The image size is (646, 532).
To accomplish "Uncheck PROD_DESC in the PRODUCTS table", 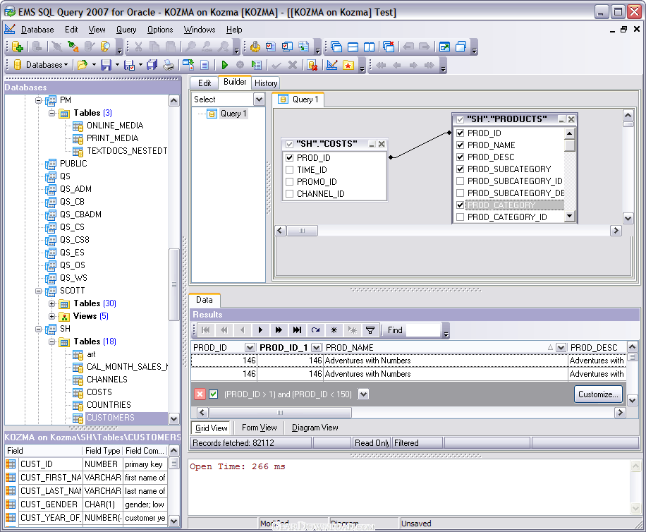I will 461,157.
